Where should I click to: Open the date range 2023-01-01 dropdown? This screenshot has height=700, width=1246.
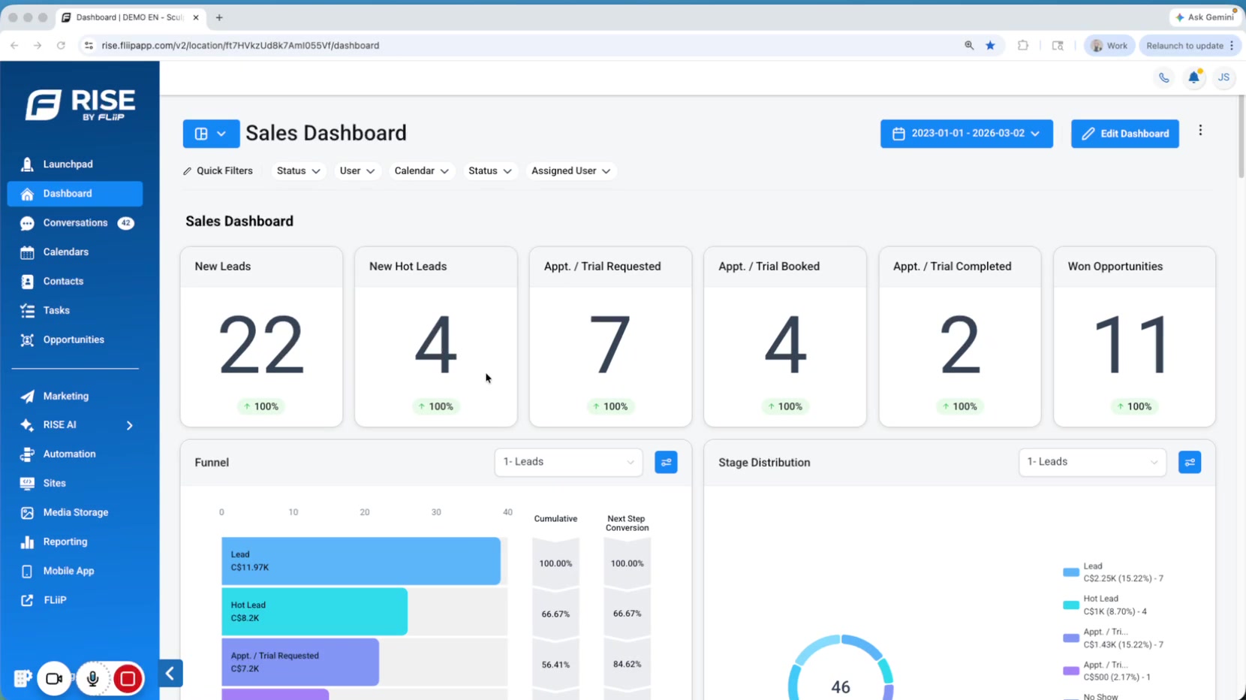[966, 134]
